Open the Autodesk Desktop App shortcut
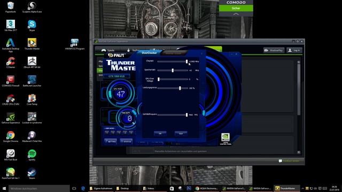The height and width of the screenshot is (192, 342). coord(11,45)
